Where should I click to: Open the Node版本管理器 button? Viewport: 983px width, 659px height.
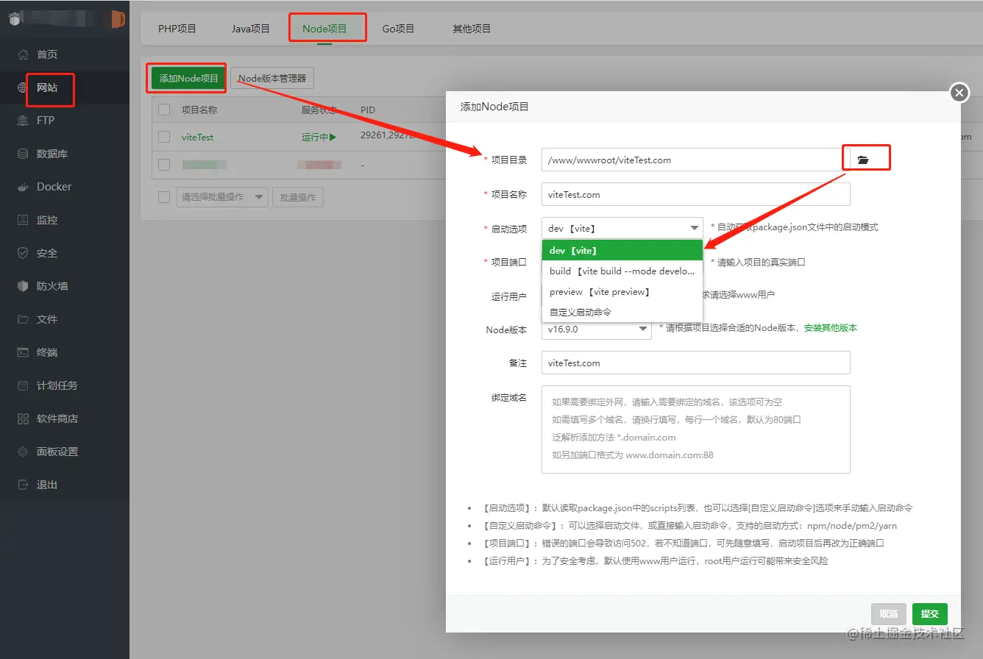tap(272, 78)
